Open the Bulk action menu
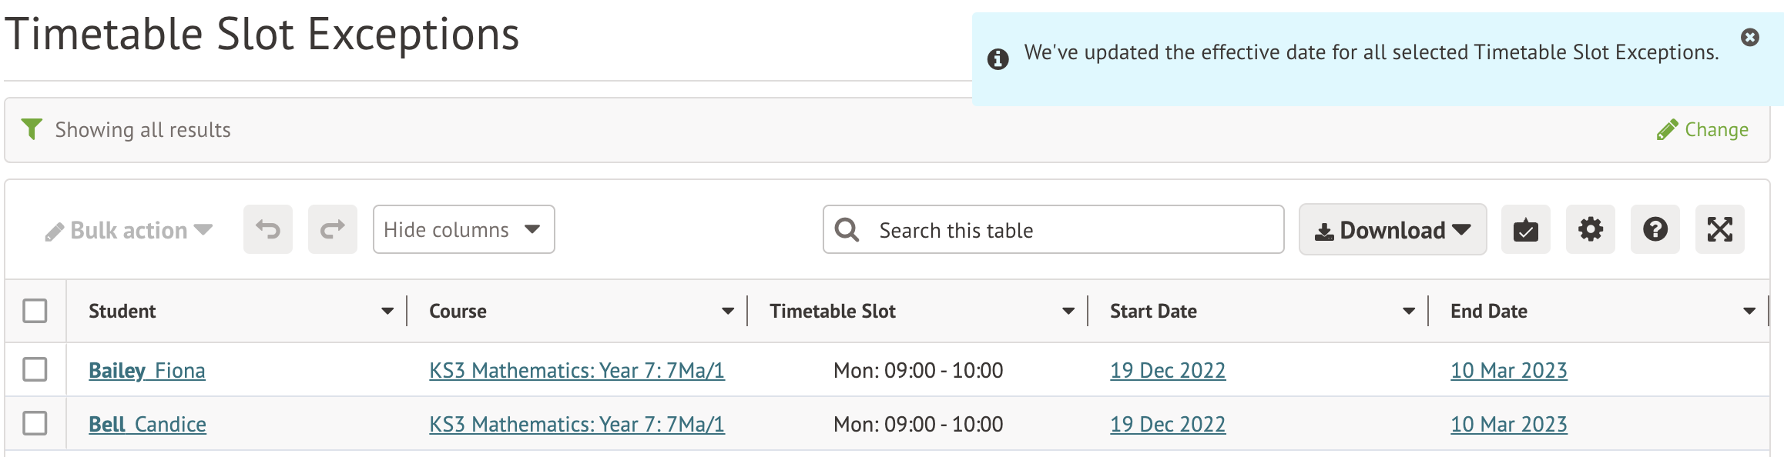The height and width of the screenshot is (457, 1784). coord(129,230)
